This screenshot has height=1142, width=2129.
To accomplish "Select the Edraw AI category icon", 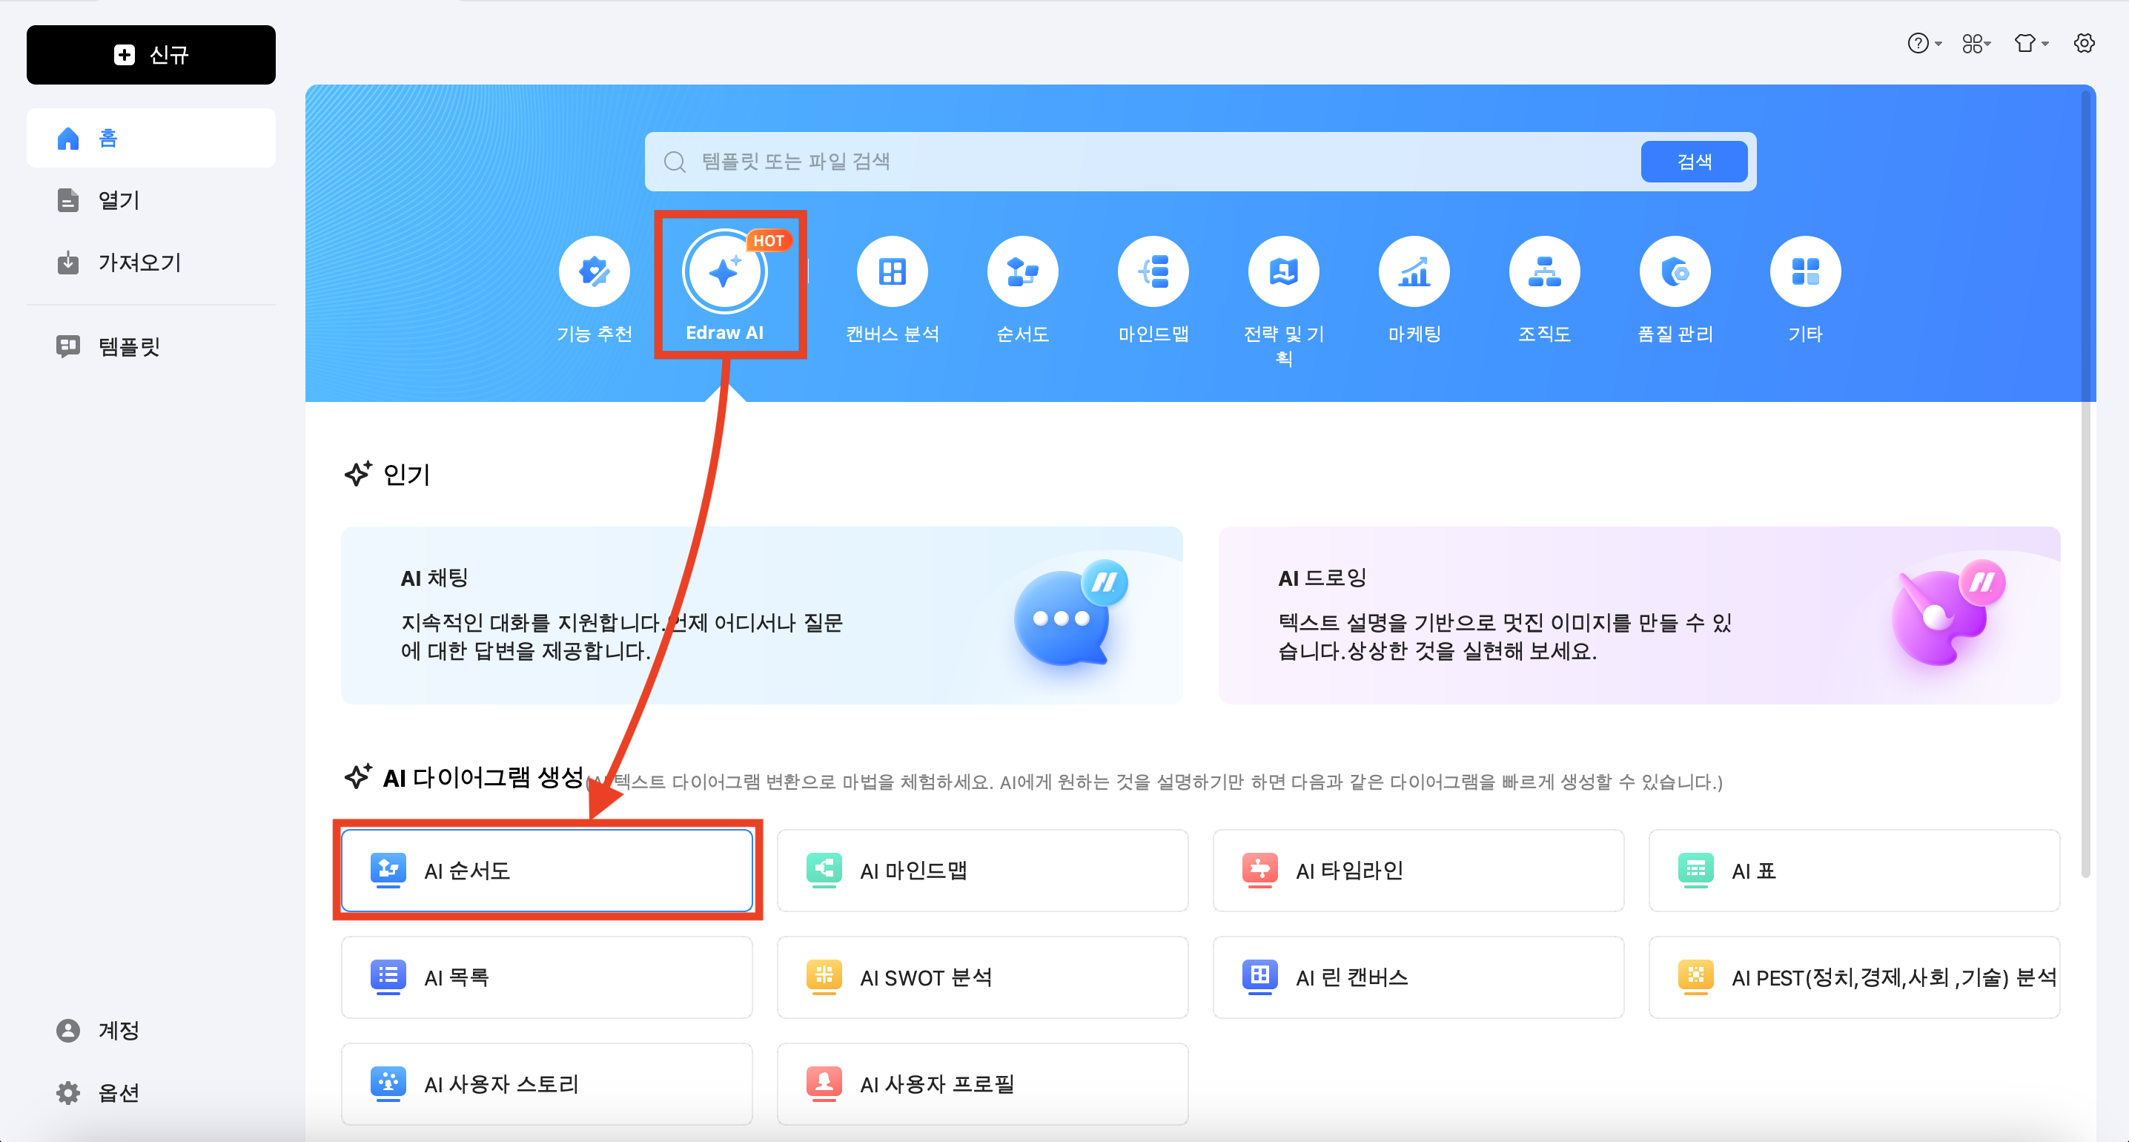I will (725, 271).
